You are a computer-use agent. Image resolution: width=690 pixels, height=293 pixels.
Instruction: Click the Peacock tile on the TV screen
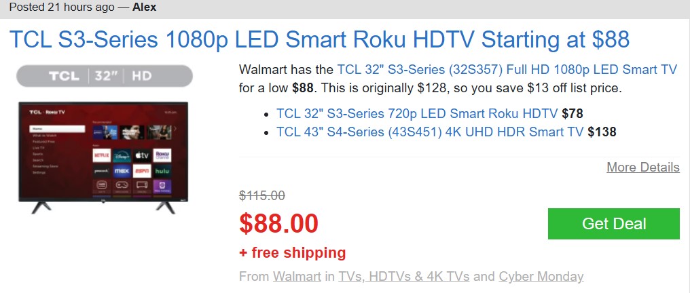pyautogui.click(x=102, y=170)
